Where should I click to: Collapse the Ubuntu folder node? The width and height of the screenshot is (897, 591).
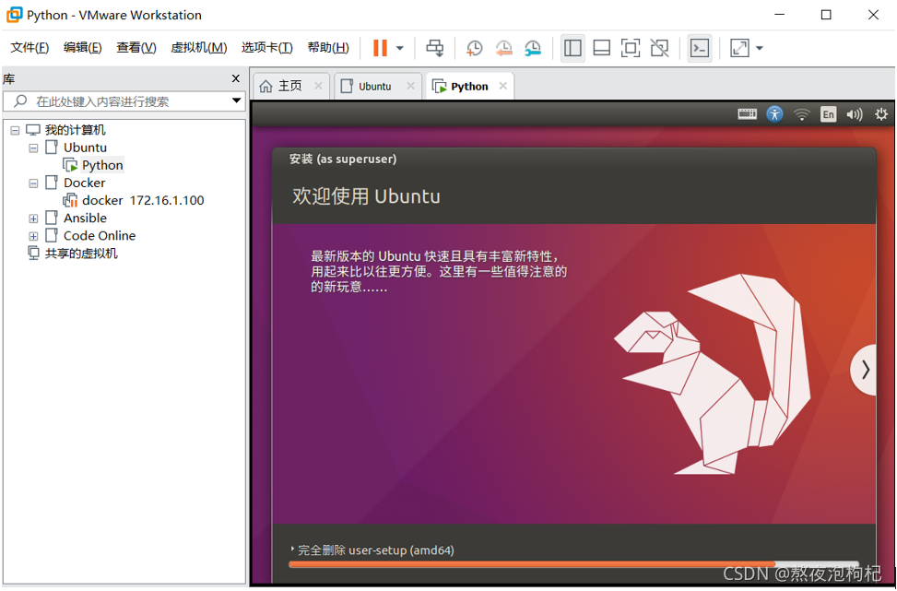(x=33, y=148)
